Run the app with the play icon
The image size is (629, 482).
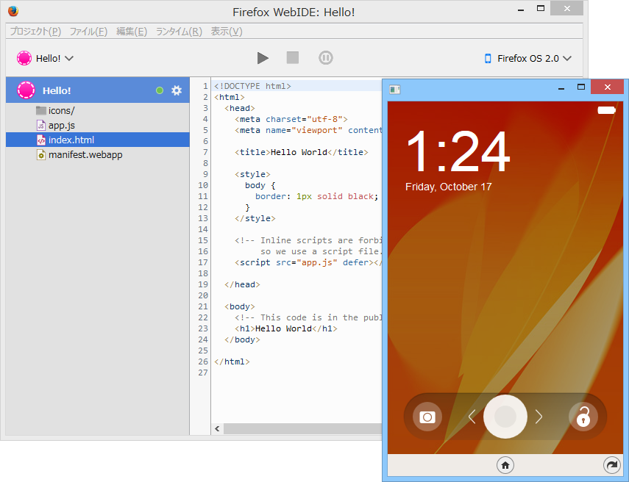[263, 57]
